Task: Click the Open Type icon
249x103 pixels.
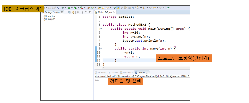Action: coord(99,8)
